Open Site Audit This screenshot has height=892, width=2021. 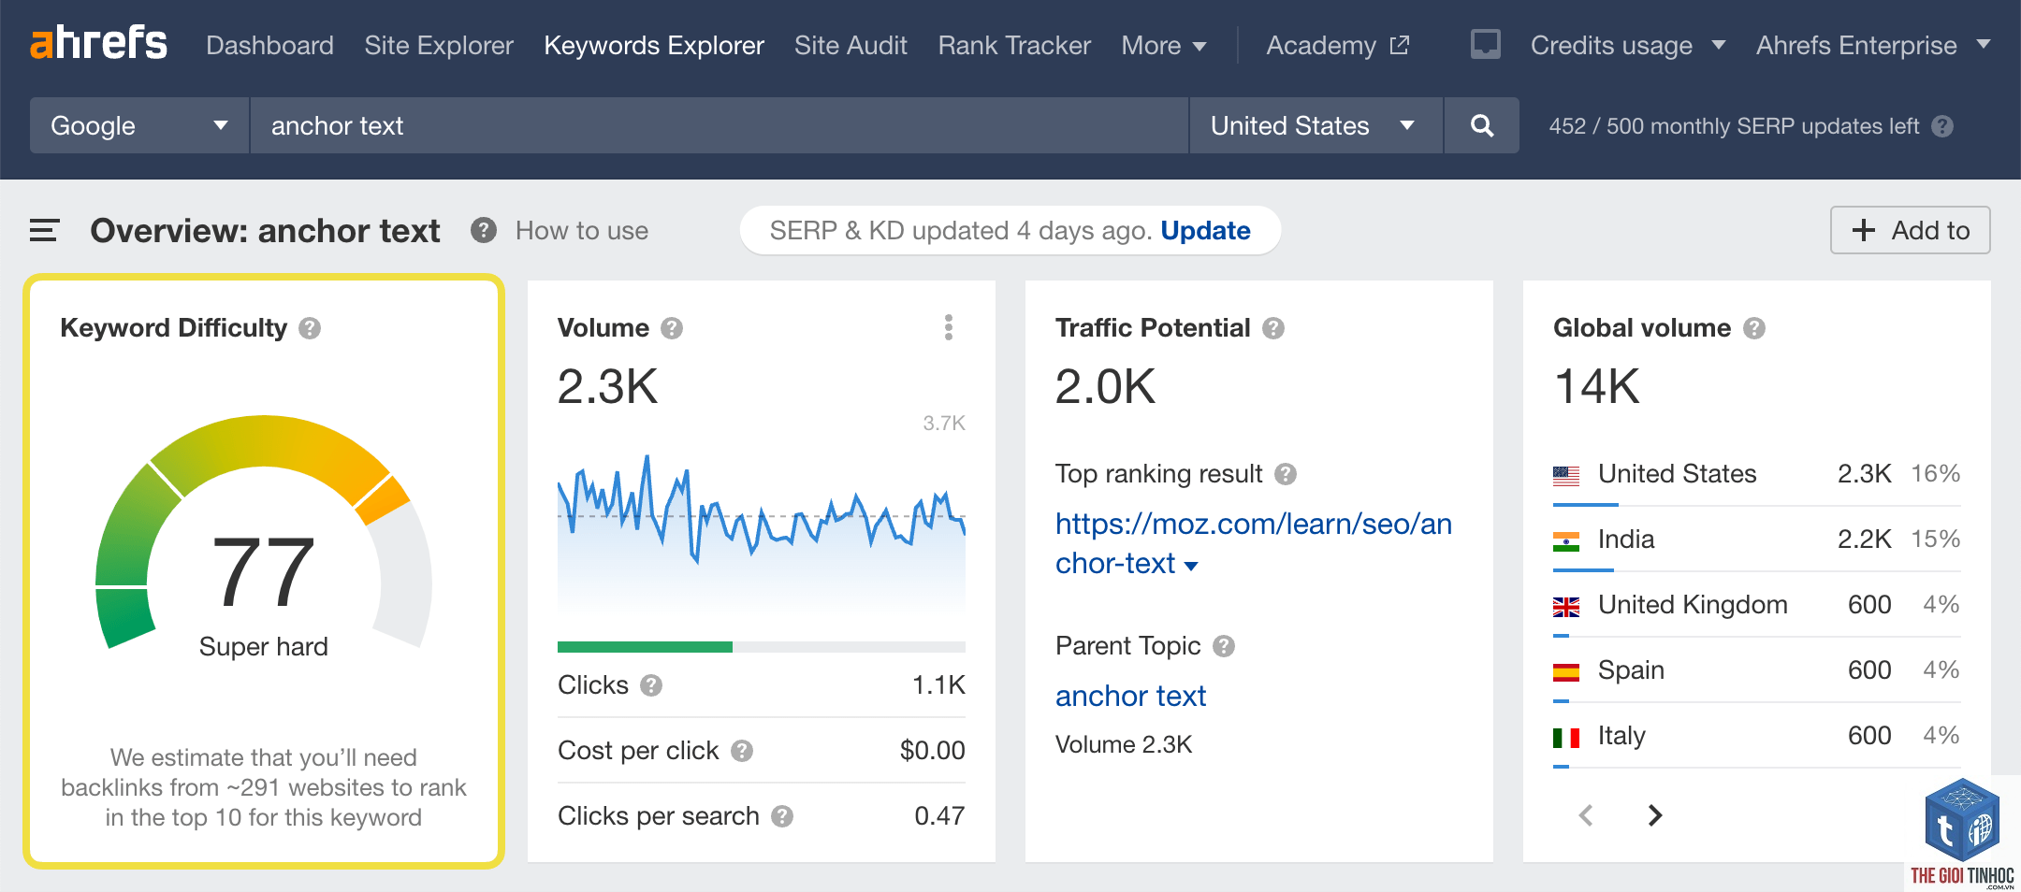pos(851,45)
